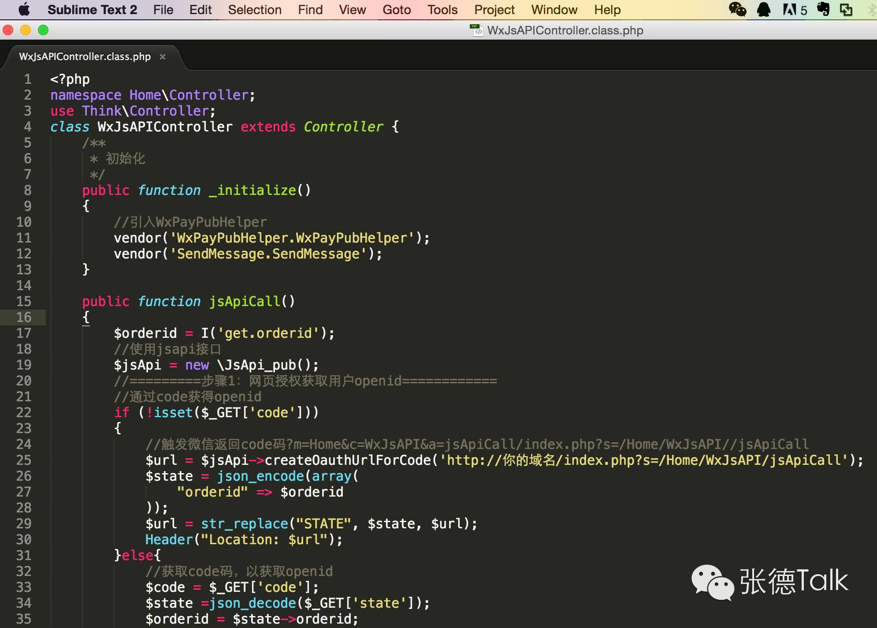This screenshot has height=628, width=877.
Task: Place cursor on the jsApiCall function name
Action: (245, 301)
